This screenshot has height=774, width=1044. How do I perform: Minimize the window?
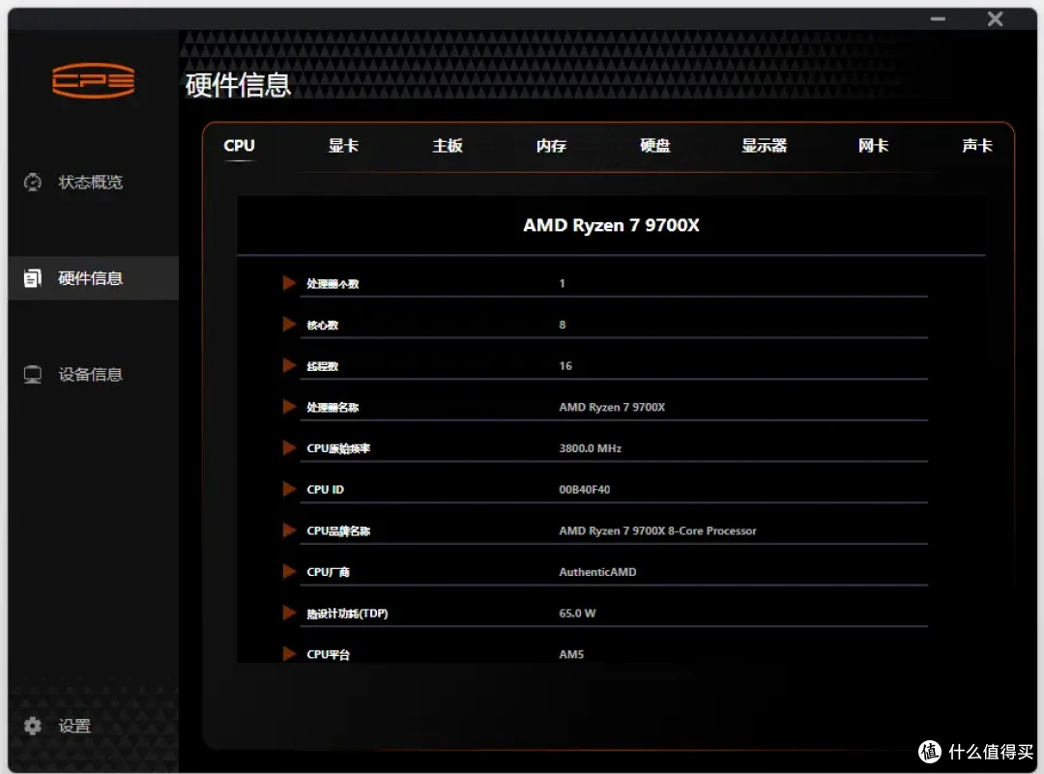pyautogui.click(x=938, y=18)
